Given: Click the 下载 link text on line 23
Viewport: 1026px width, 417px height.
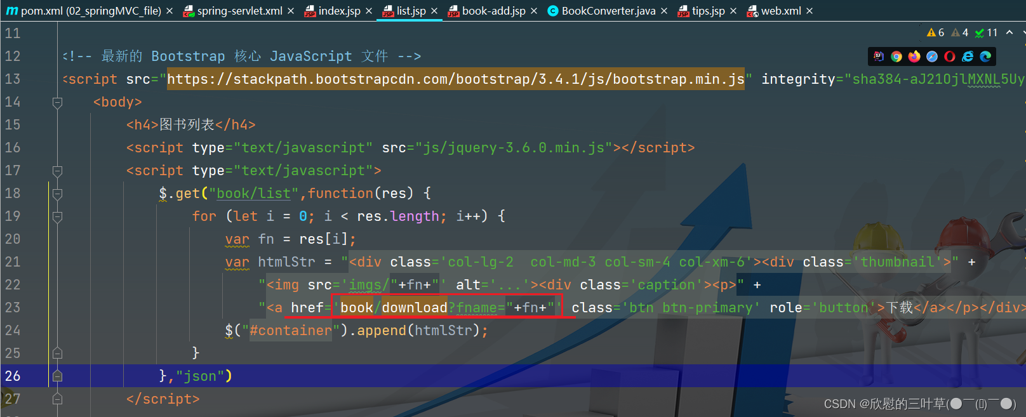Looking at the screenshot, I should click(x=900, y=308).
